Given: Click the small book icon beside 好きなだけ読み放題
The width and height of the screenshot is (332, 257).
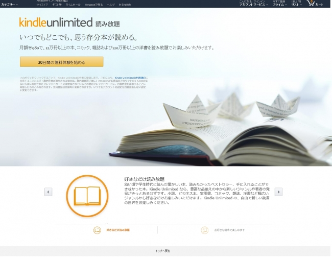Looking at the screenshot, I should 97,230.
